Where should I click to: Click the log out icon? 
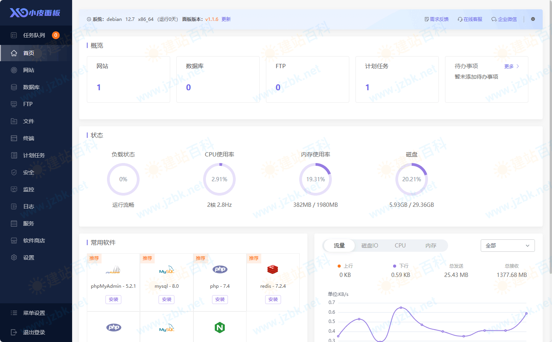pos(14,332)
